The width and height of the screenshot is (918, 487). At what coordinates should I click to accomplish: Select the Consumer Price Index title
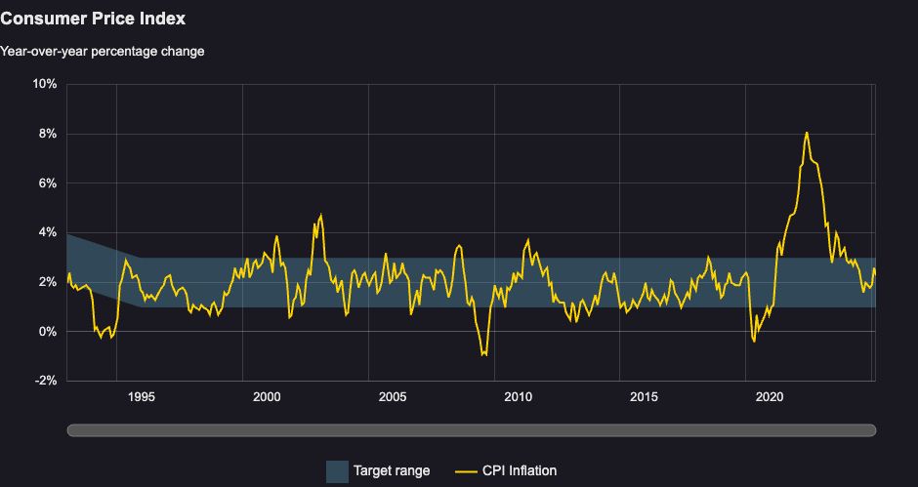click(x=93, y=19)
